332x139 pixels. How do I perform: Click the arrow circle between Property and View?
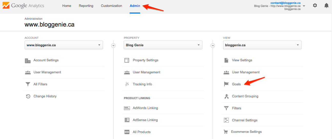[x=213, y=45]
